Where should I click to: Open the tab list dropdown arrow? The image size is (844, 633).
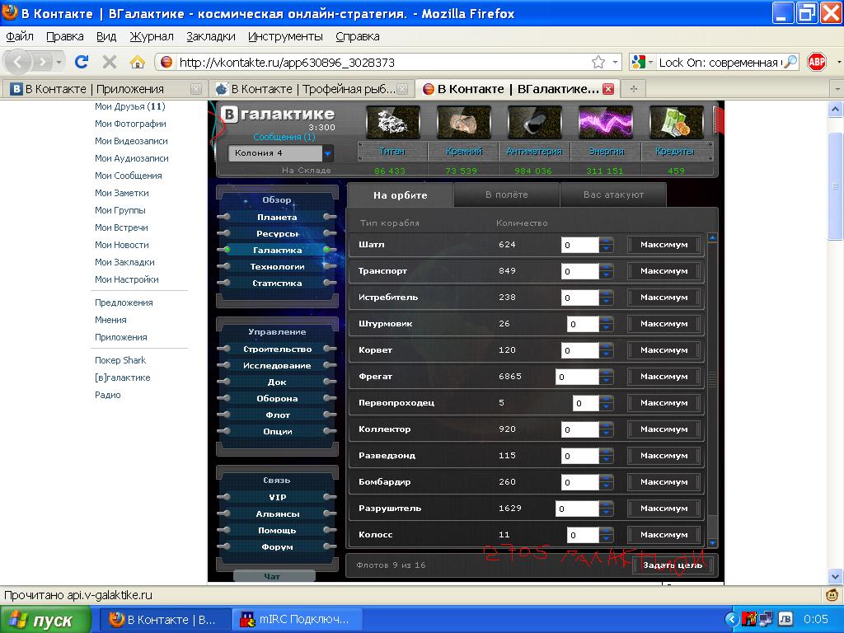[x=837, y=89]
